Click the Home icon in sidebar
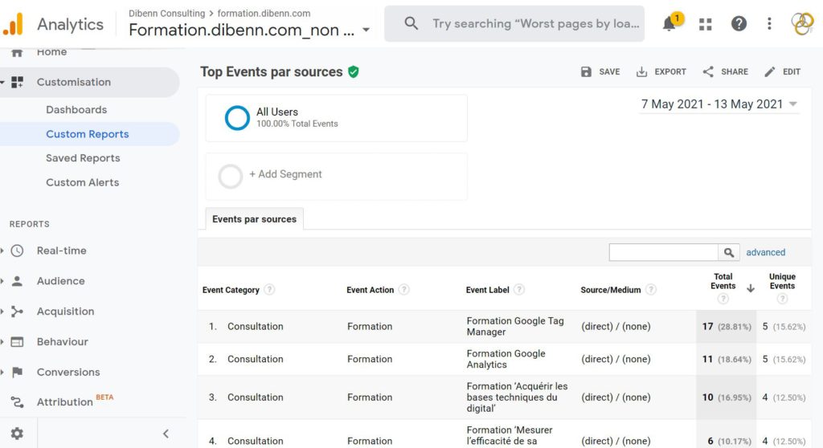The height and width of the screenshot is (448, 823). coord(18,52)
